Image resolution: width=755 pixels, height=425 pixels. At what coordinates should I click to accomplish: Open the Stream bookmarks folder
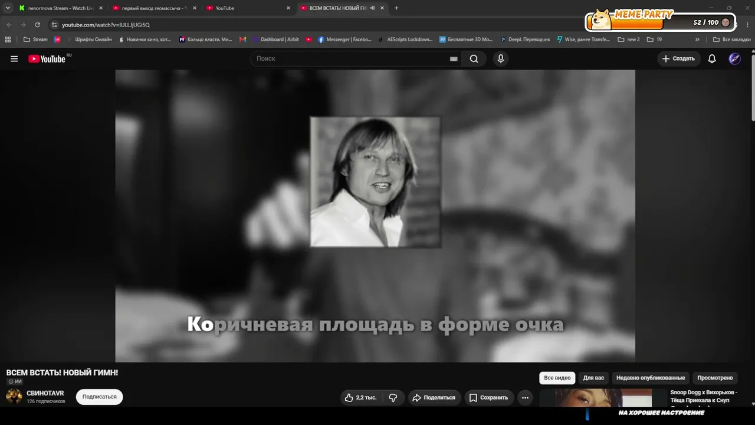click(35, 40)
